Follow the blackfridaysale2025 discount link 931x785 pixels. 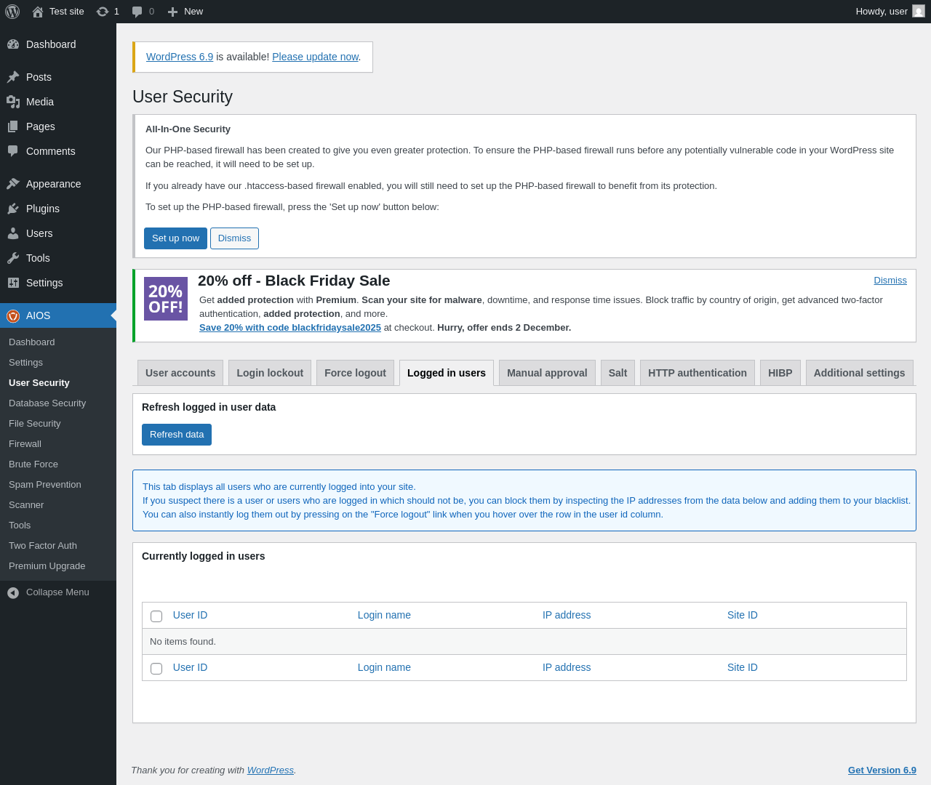tap(290, 328)
